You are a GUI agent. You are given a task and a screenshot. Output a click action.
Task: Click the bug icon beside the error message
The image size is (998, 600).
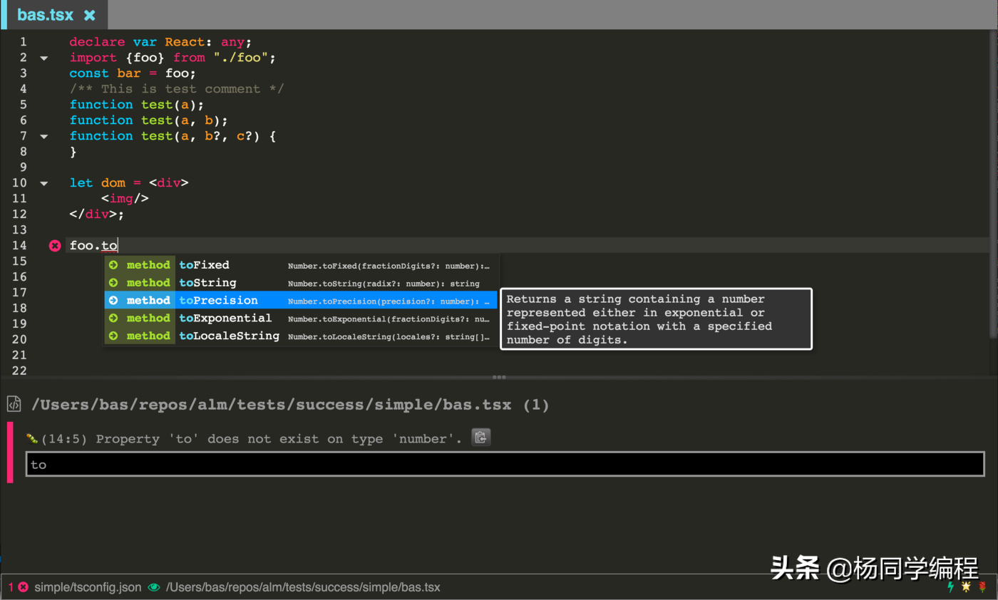pos(31,438)
